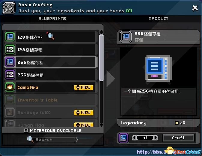
Task: Increase craft quantity with right arrow
Action: (156, 138)
